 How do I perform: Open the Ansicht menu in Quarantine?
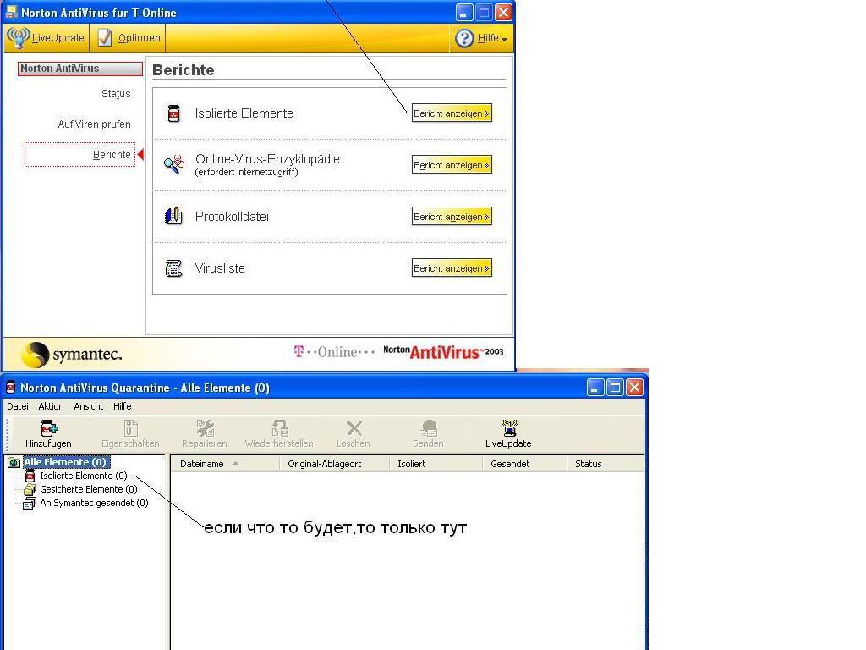(x=88, y=406)
